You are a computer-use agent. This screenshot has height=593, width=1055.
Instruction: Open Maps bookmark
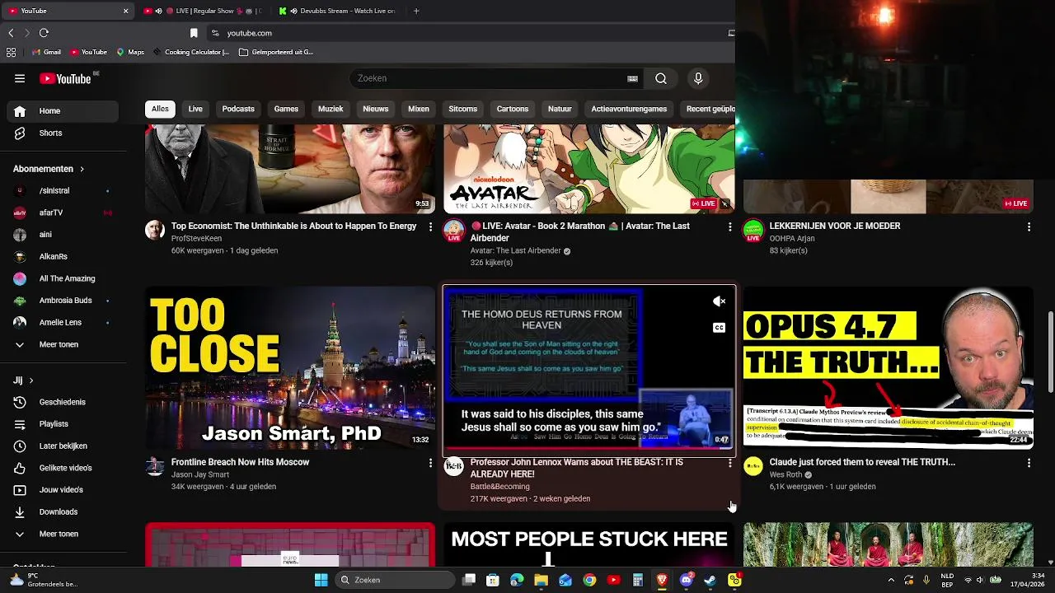click(130, 52)
